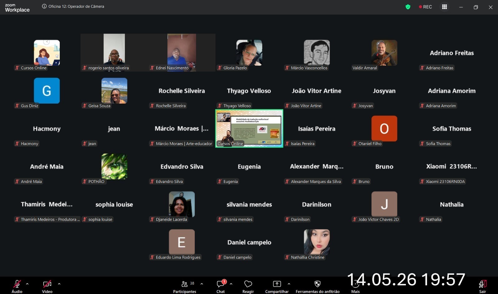Unmute microphone with the Áudio button
Screen dimensions: 498x294
pyautogui.click(x=17, y=286)
